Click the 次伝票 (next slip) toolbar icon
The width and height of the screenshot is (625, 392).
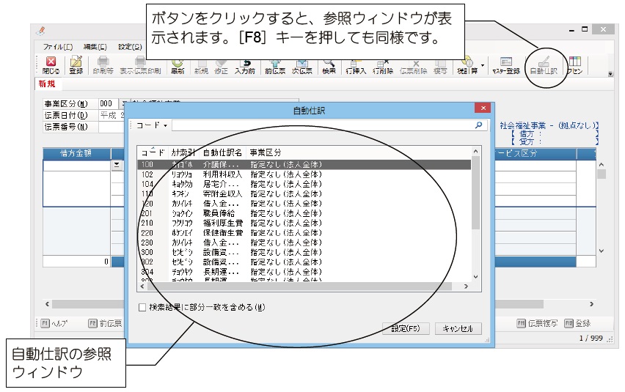pos(301,65)
